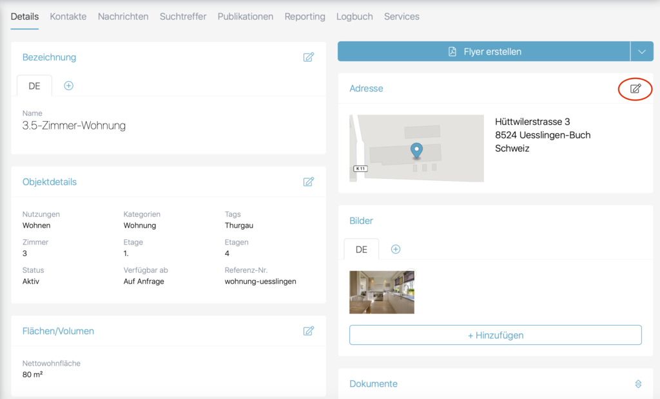660x399 pixels.
Task: Expand the Dokumente section arrows
Action: tap(638, 384)
